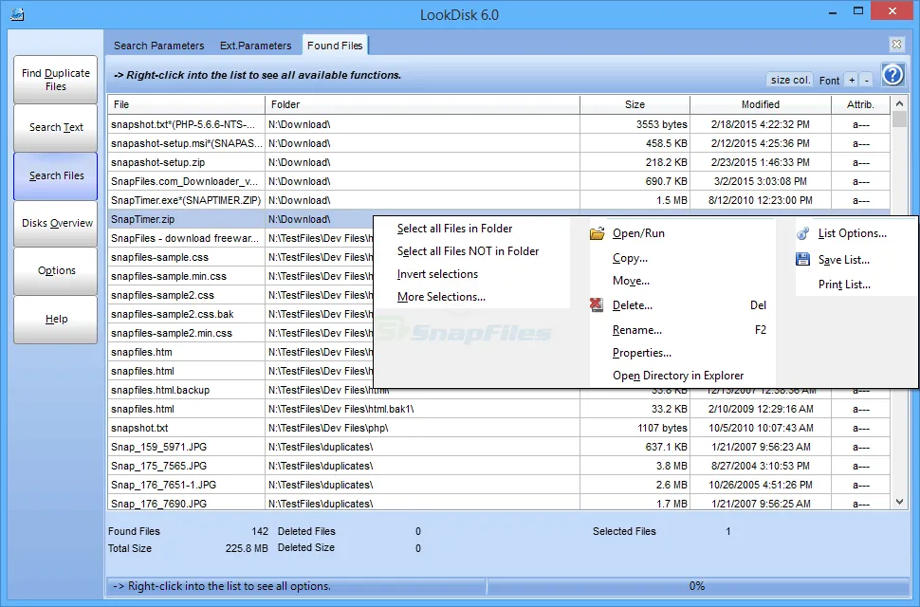Click the List Options gear icon
Screen dimensions: 920x607
pos(803,233)
